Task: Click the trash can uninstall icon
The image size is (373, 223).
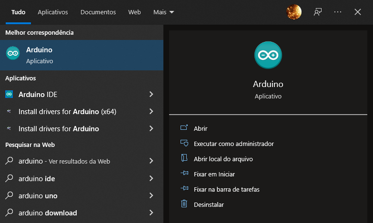Action: click(x=184, y=204)
